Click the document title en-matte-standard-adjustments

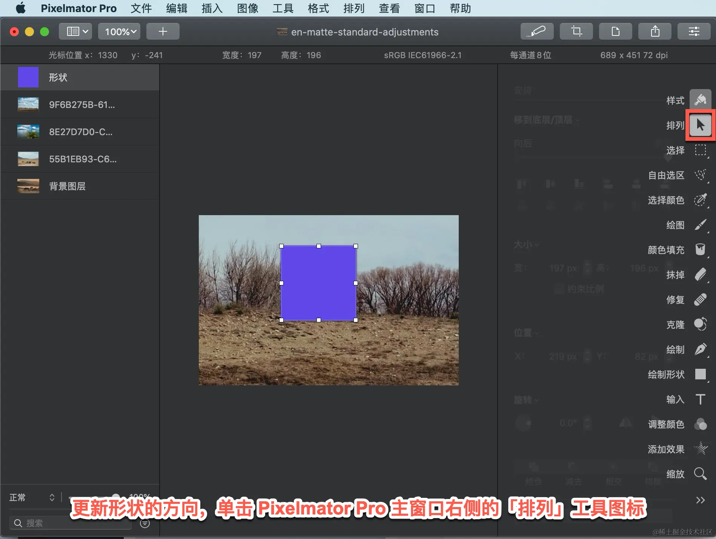(x=365, y=32)
